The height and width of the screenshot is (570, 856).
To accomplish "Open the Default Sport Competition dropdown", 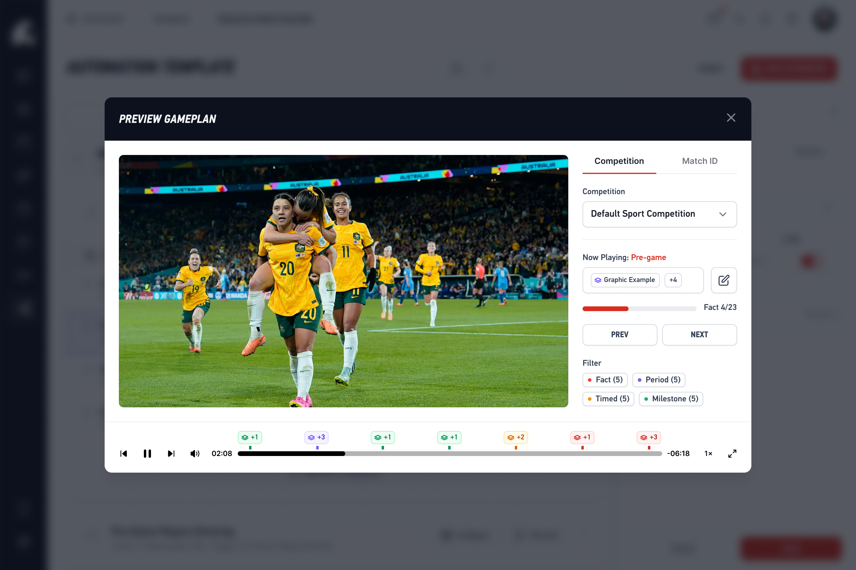I will [x=660, y=214].
